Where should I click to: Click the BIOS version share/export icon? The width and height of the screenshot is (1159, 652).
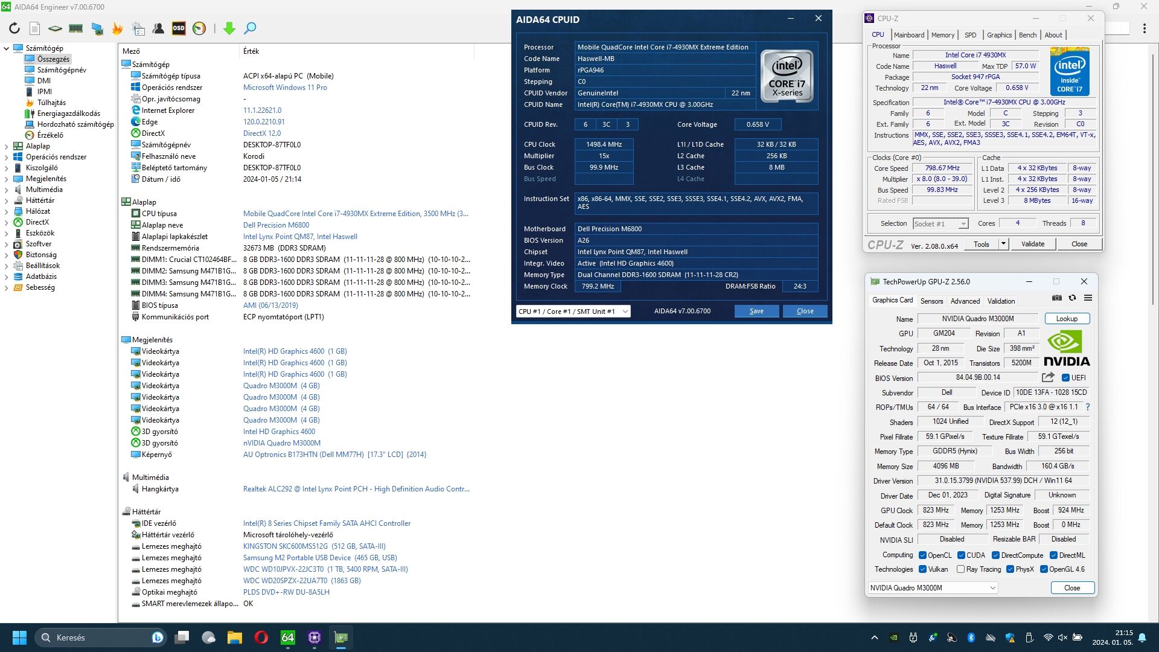click(x=1048, y=377)
